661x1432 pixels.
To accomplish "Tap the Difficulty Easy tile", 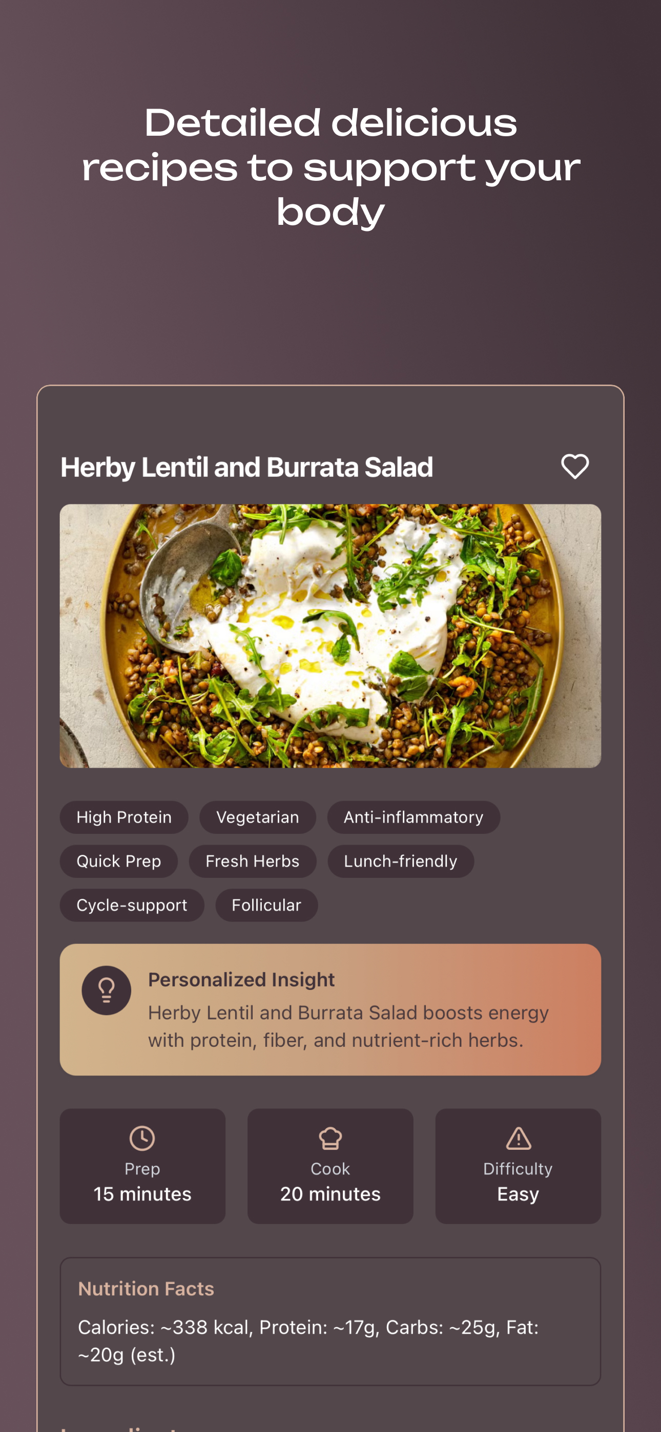I will coord(518,1166).
